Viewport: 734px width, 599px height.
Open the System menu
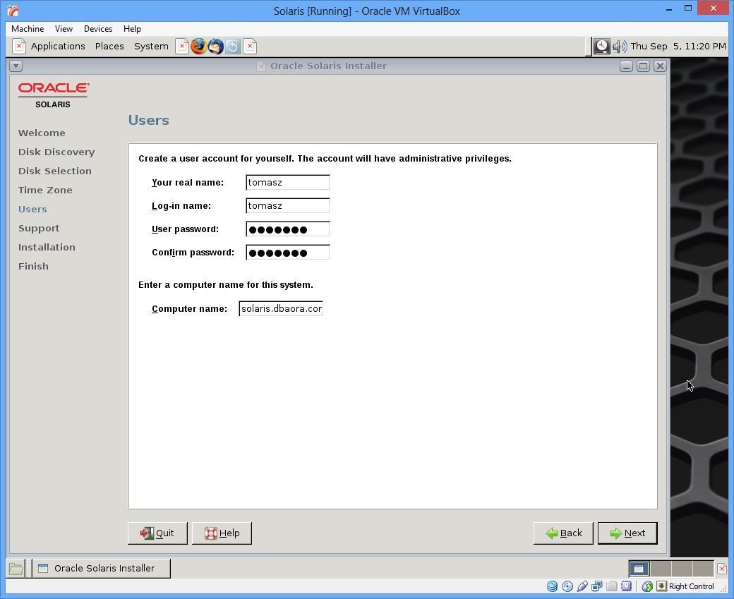[151, 47]
